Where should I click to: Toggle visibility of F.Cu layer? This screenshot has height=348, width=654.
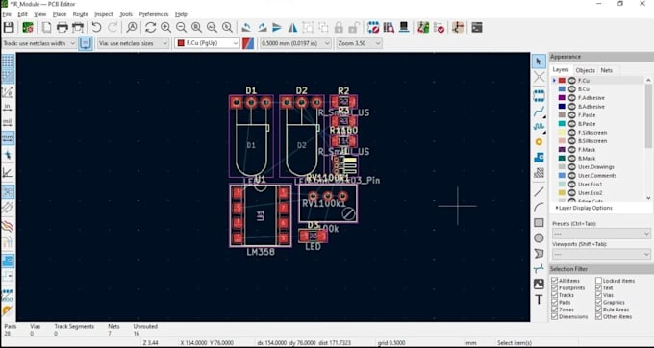click(572, 81)
